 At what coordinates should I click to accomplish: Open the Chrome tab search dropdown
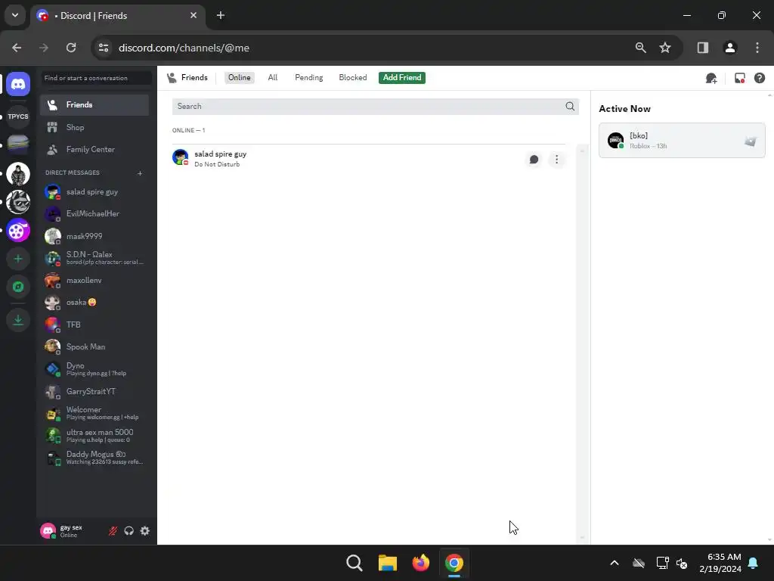tap(15, 15)
